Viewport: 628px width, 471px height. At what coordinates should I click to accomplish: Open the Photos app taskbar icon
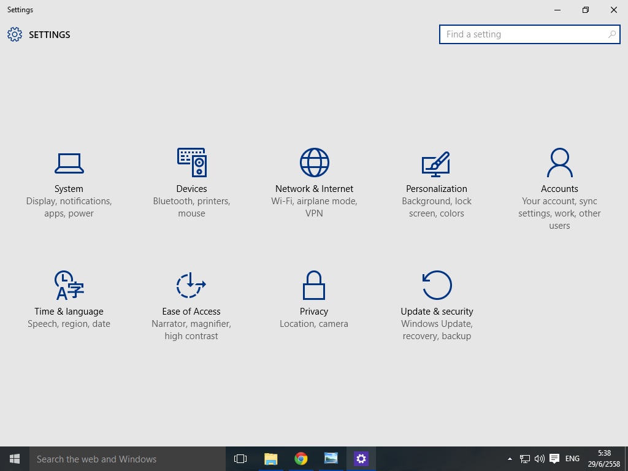point(331,459)
